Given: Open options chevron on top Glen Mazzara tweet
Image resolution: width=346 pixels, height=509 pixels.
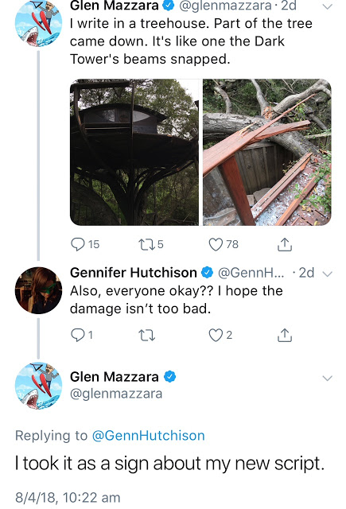Looking at the screenshot, I should click(x=328, y=6).
